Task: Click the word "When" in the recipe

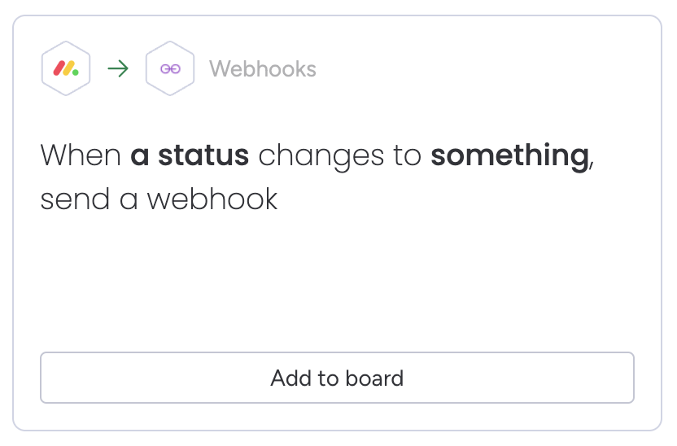Action: [x=81, y=155]
